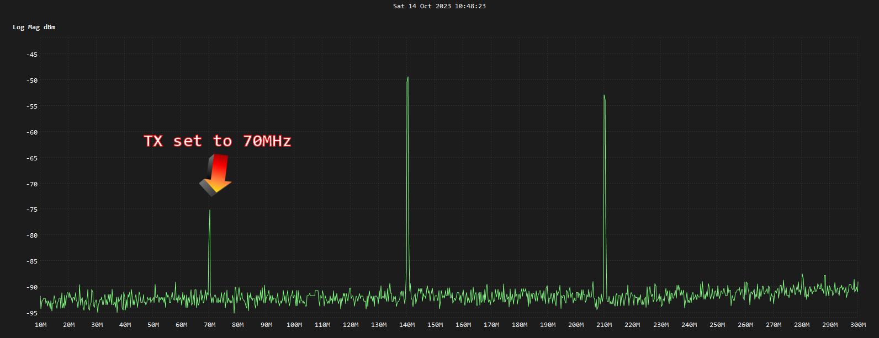Click the 180M frequency axis label
The width and height of the screenshot is (879, 338).
coord(520,325)
